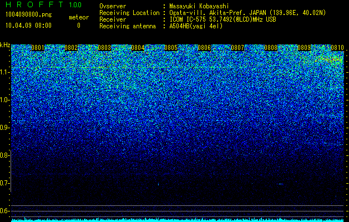Click the timestamp 10.04.09 08:00
This screenshot has width=349, height=222.
click(28, 26)
